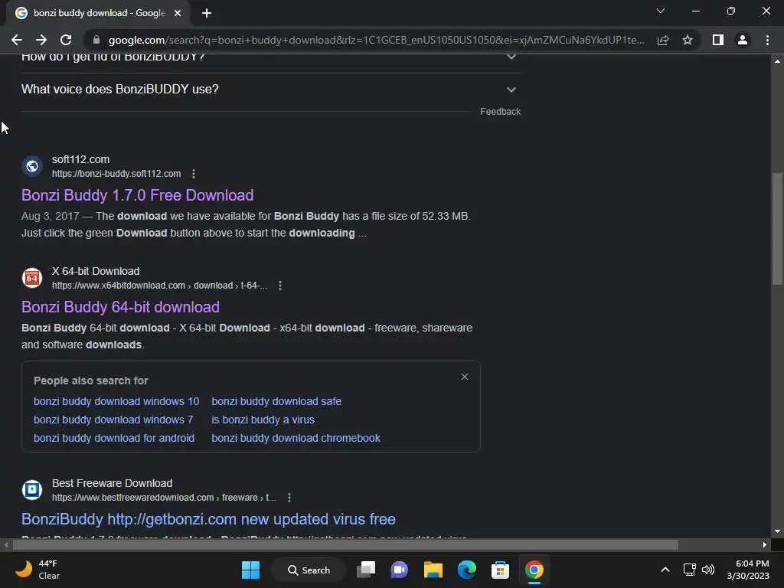
Task: Show hidden system tray icons
Action: click(665, 570)
